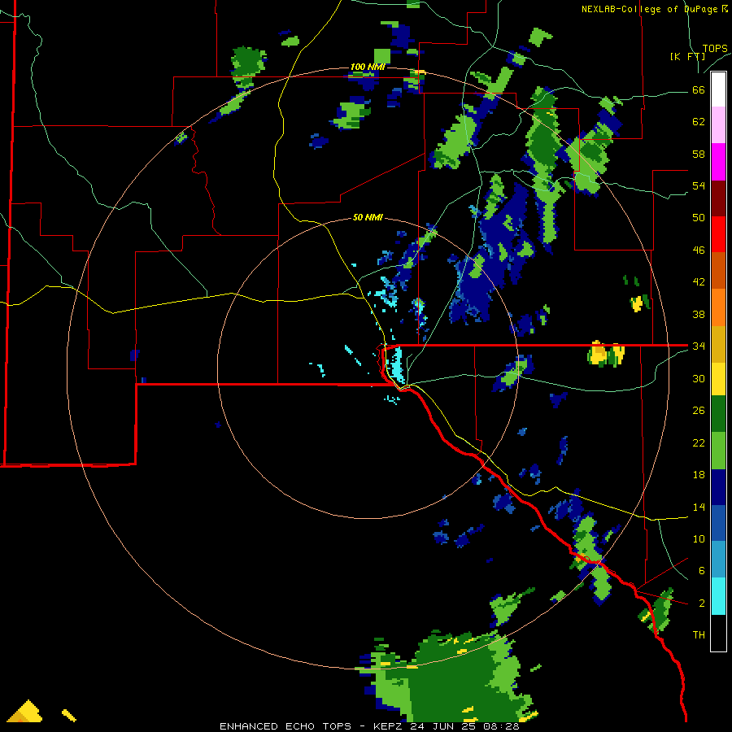Click the bright yellow scale swatch
This screenshot has width=732, height=732.
[x=718, y=378]
